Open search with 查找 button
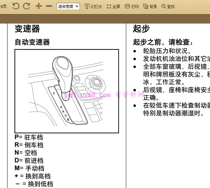The image size is (210, 188). [x=168, y=6]
